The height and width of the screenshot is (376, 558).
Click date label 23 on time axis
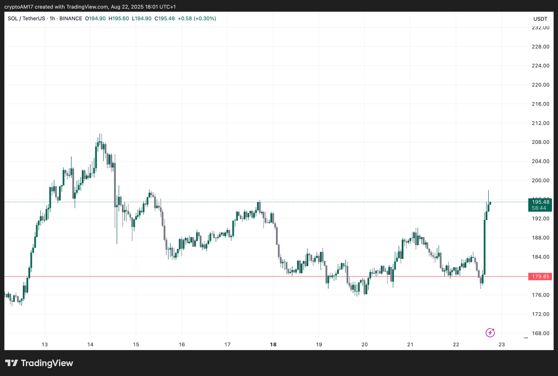(x=501, y=344)
